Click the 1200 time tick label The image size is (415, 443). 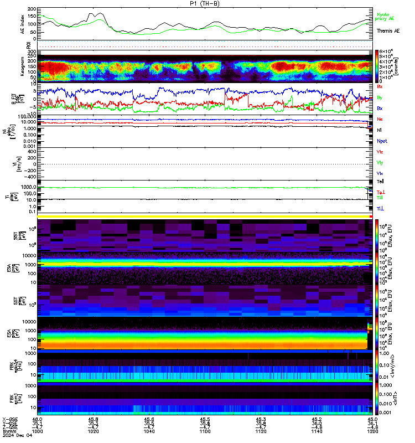372,431
